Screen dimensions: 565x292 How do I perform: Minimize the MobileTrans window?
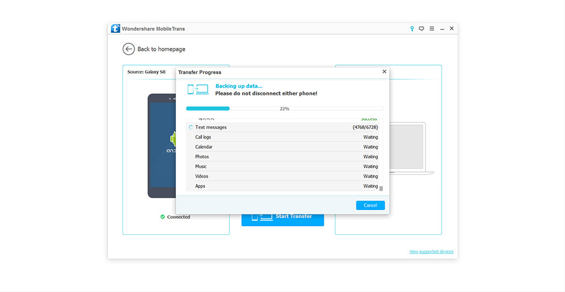[x=442, y=29]
